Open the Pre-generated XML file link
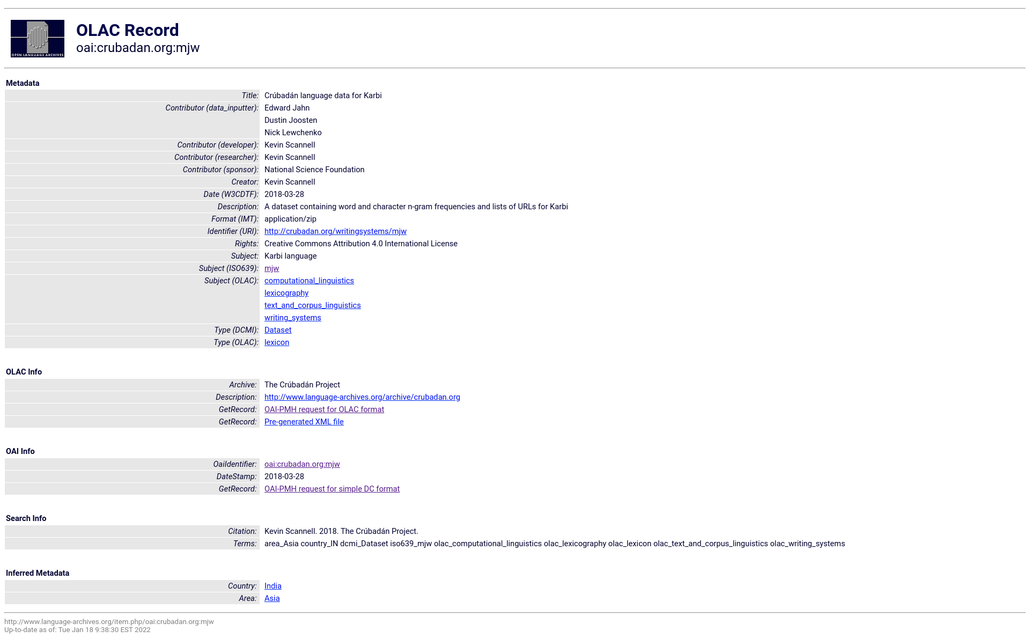The height and width of the screenshot is (638, 1030). tap(304, 422)
